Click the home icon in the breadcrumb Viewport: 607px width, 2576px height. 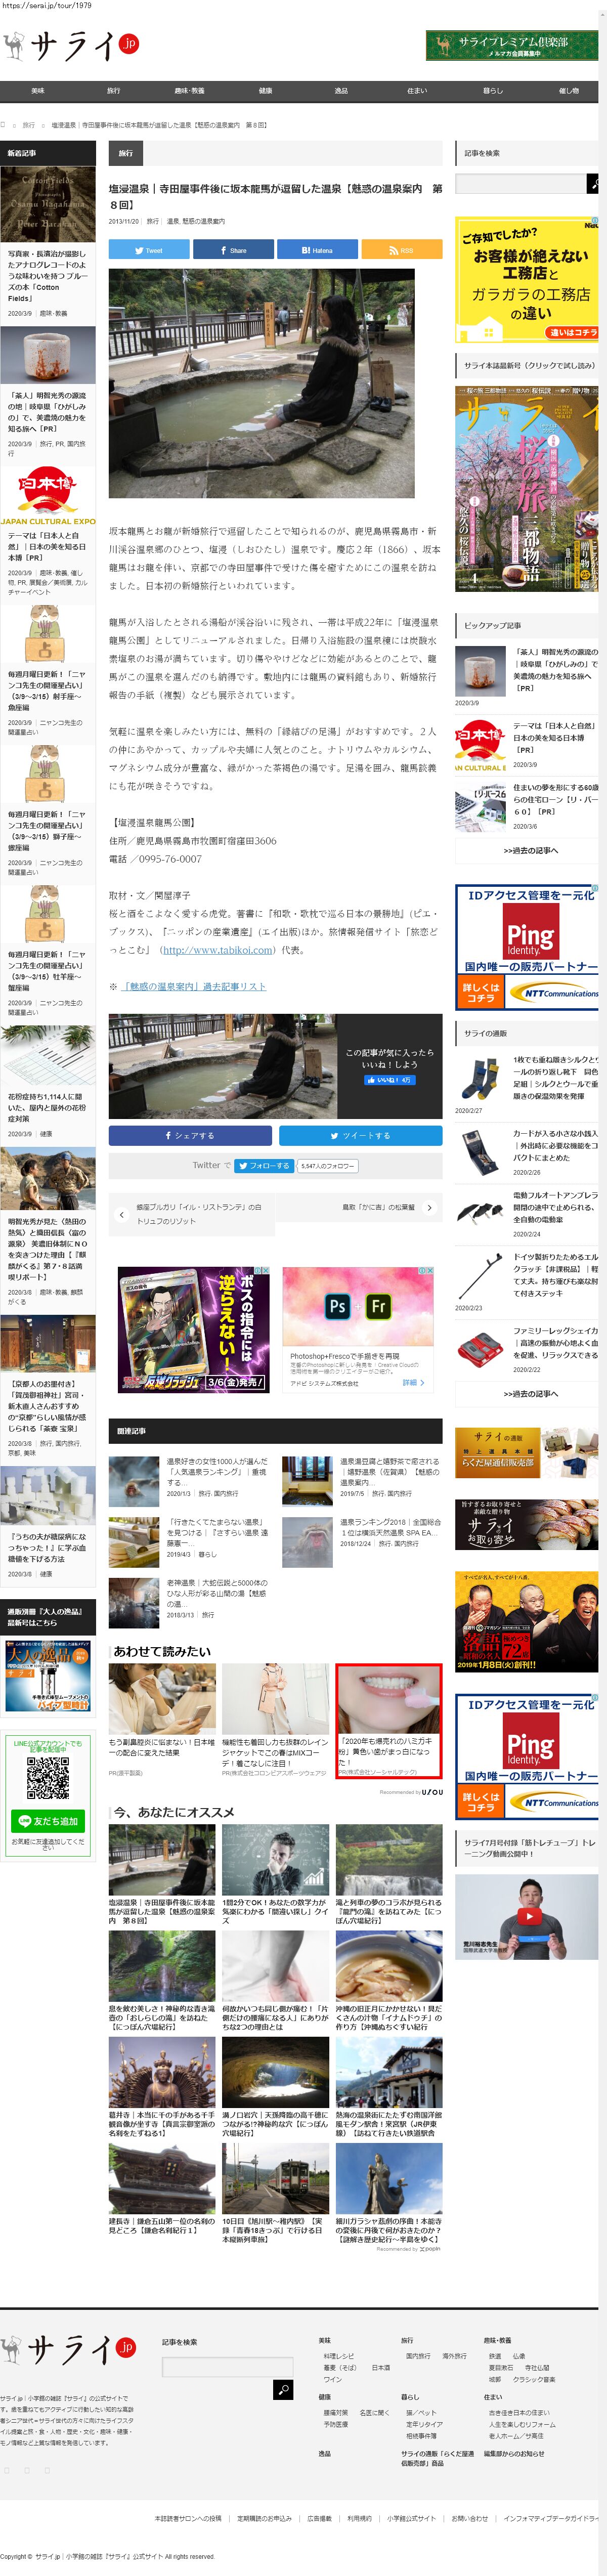coord(3,125)
